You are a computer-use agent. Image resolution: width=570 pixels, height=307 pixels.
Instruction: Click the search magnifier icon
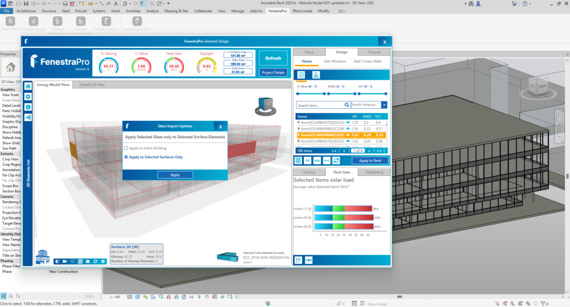click(347, 105)
